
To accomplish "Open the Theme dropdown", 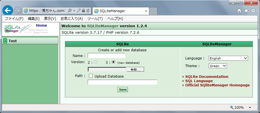I will click(218, 66).
